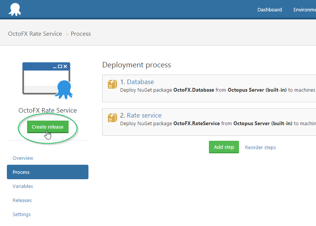Click the package icon beside Rate service step
The image size is (316, 226).
tap(112, 118)
